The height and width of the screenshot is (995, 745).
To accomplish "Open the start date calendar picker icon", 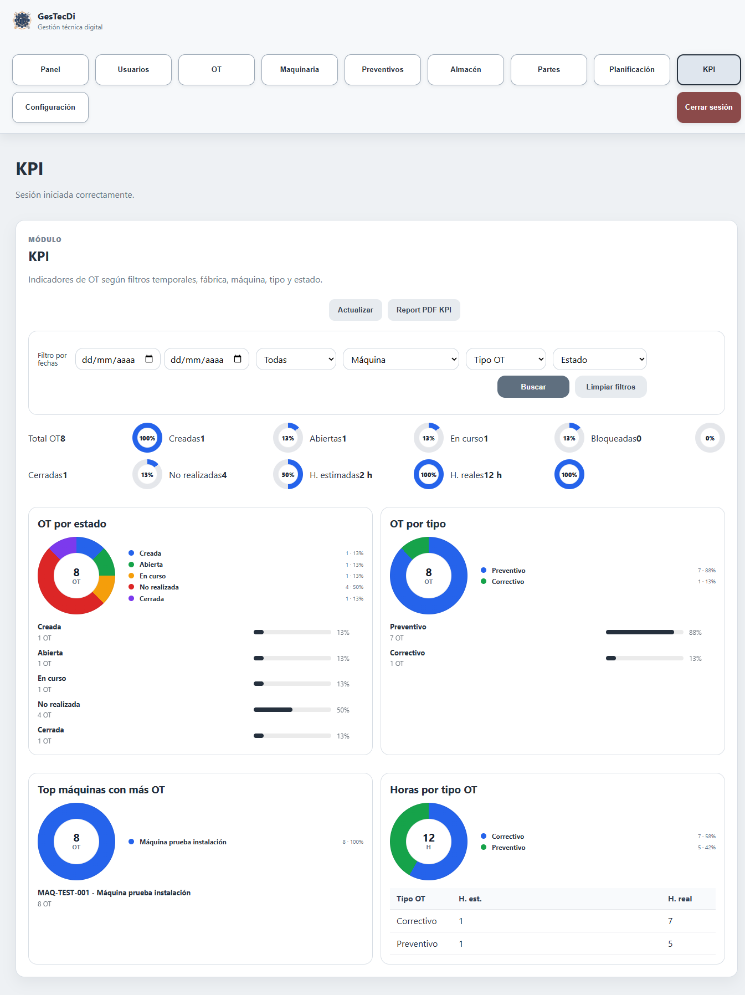I will click(149, 359).
